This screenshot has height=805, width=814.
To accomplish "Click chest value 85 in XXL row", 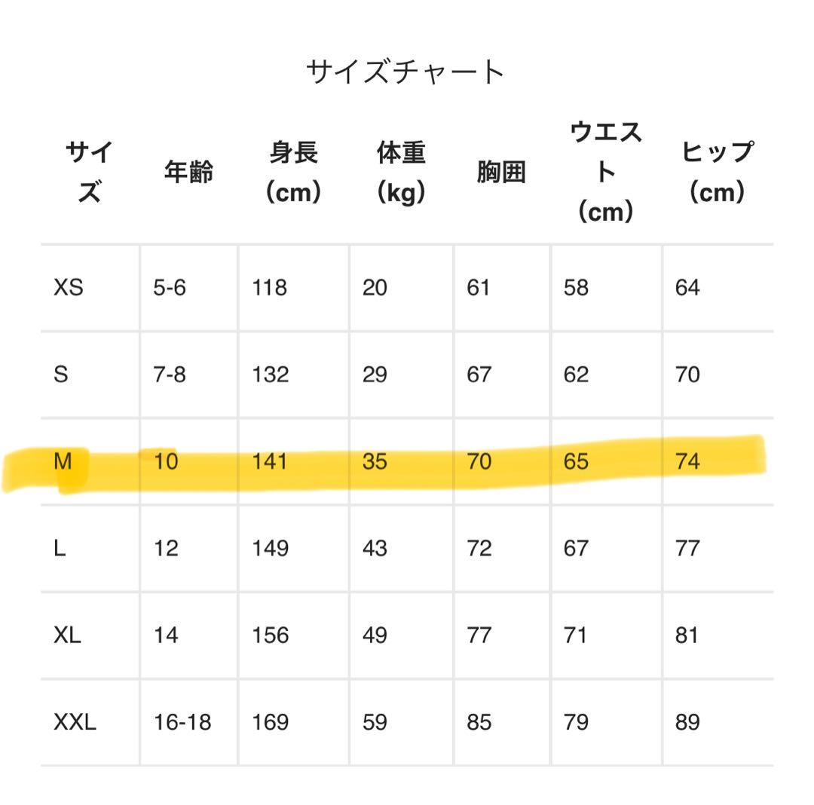I will click(x=479, y=722).
